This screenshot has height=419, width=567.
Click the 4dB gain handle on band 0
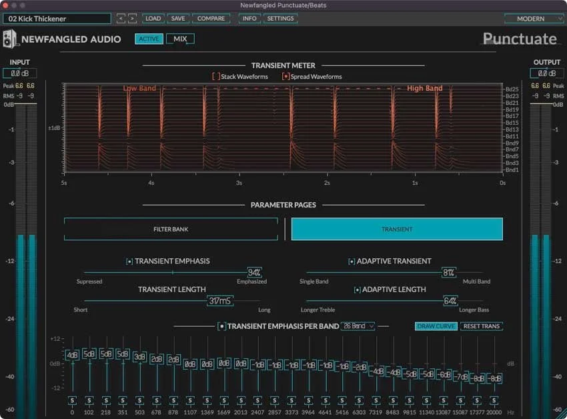pos(72,355)
